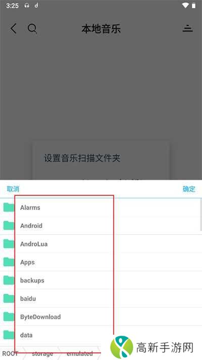Image resolution: width=202 pixels, height=360 pixels.
Task: Click the backups folder icon
Action: [x=9, y=280]
